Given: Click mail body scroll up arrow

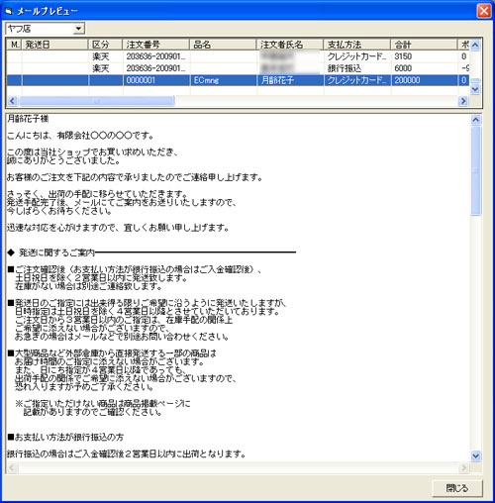Looking at the screenshot, I should (475, 120).
